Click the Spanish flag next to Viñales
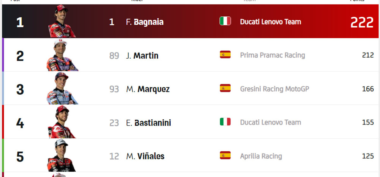 click(225, 155)
